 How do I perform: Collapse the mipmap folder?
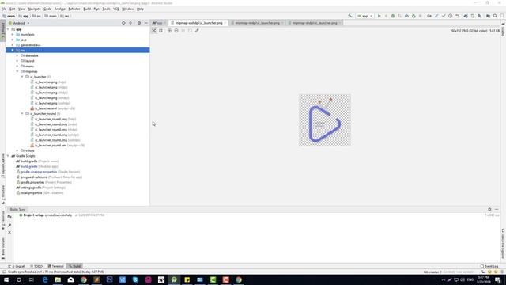tap(17, 71)
